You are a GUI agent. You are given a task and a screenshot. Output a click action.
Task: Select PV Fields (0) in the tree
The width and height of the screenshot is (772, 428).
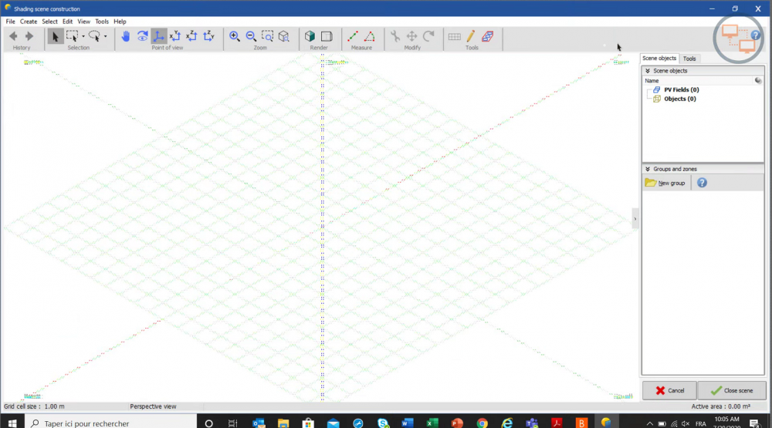point(681,89)
